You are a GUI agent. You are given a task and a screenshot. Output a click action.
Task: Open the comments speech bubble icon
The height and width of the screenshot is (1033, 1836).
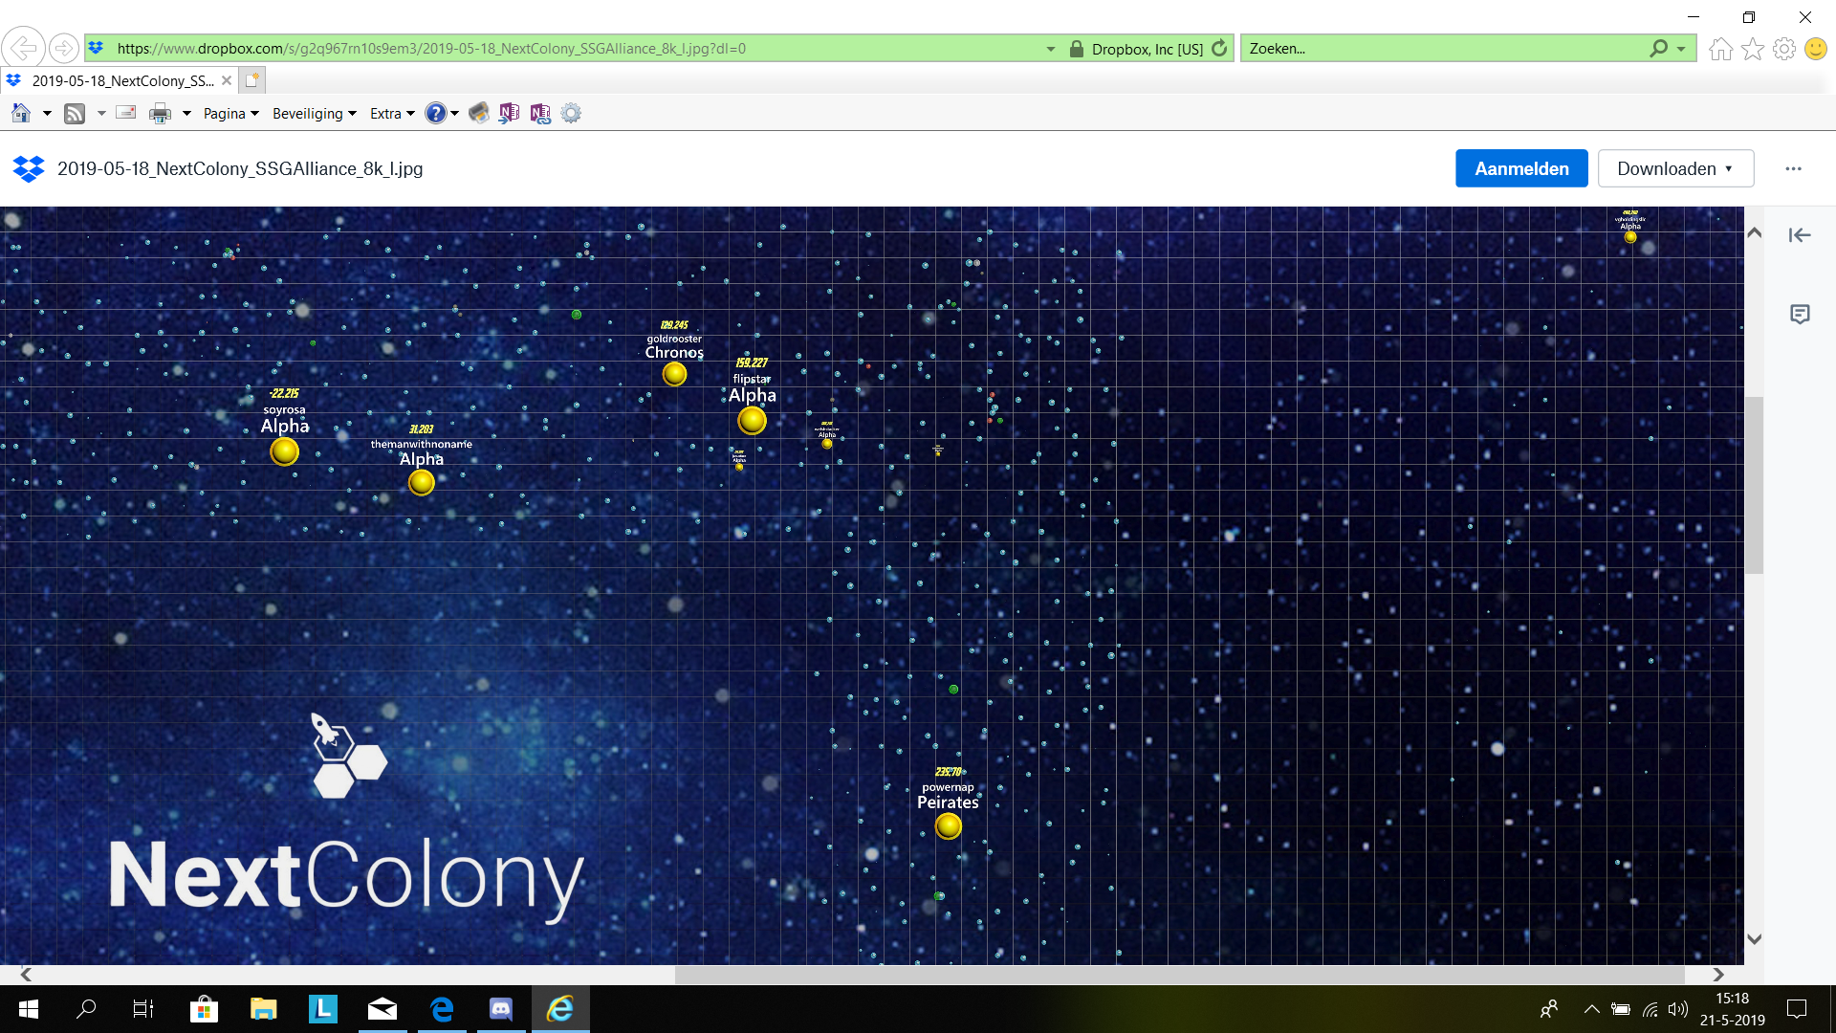(1800, 314)
